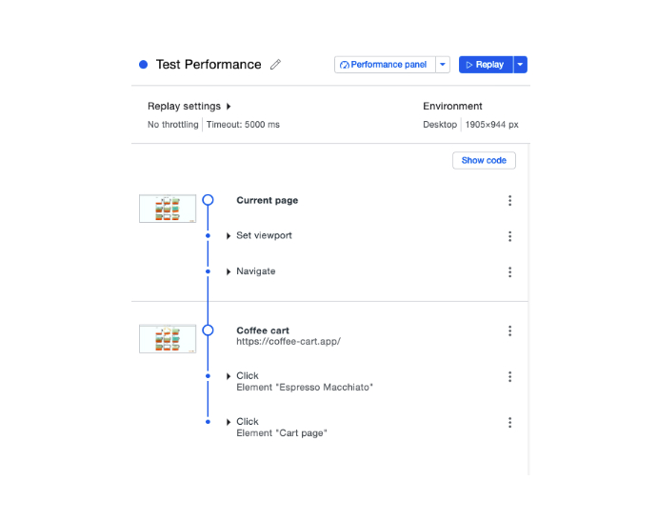Open three-dot menu for Coffee cart step

[510, 331]
